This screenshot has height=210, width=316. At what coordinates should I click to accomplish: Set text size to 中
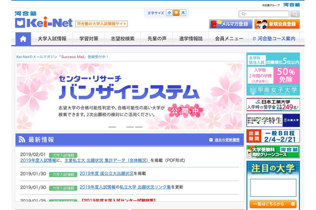(176, 13)
